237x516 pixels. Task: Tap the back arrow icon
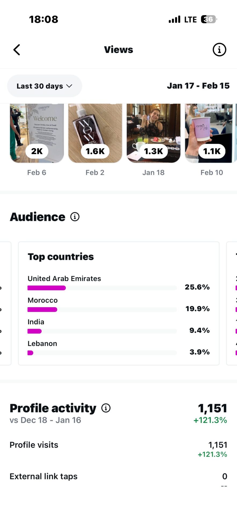pos(17,50)
